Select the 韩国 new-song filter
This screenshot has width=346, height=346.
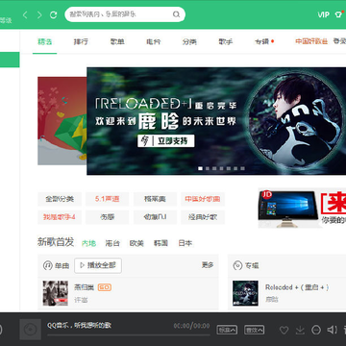(x=161, y=243)
